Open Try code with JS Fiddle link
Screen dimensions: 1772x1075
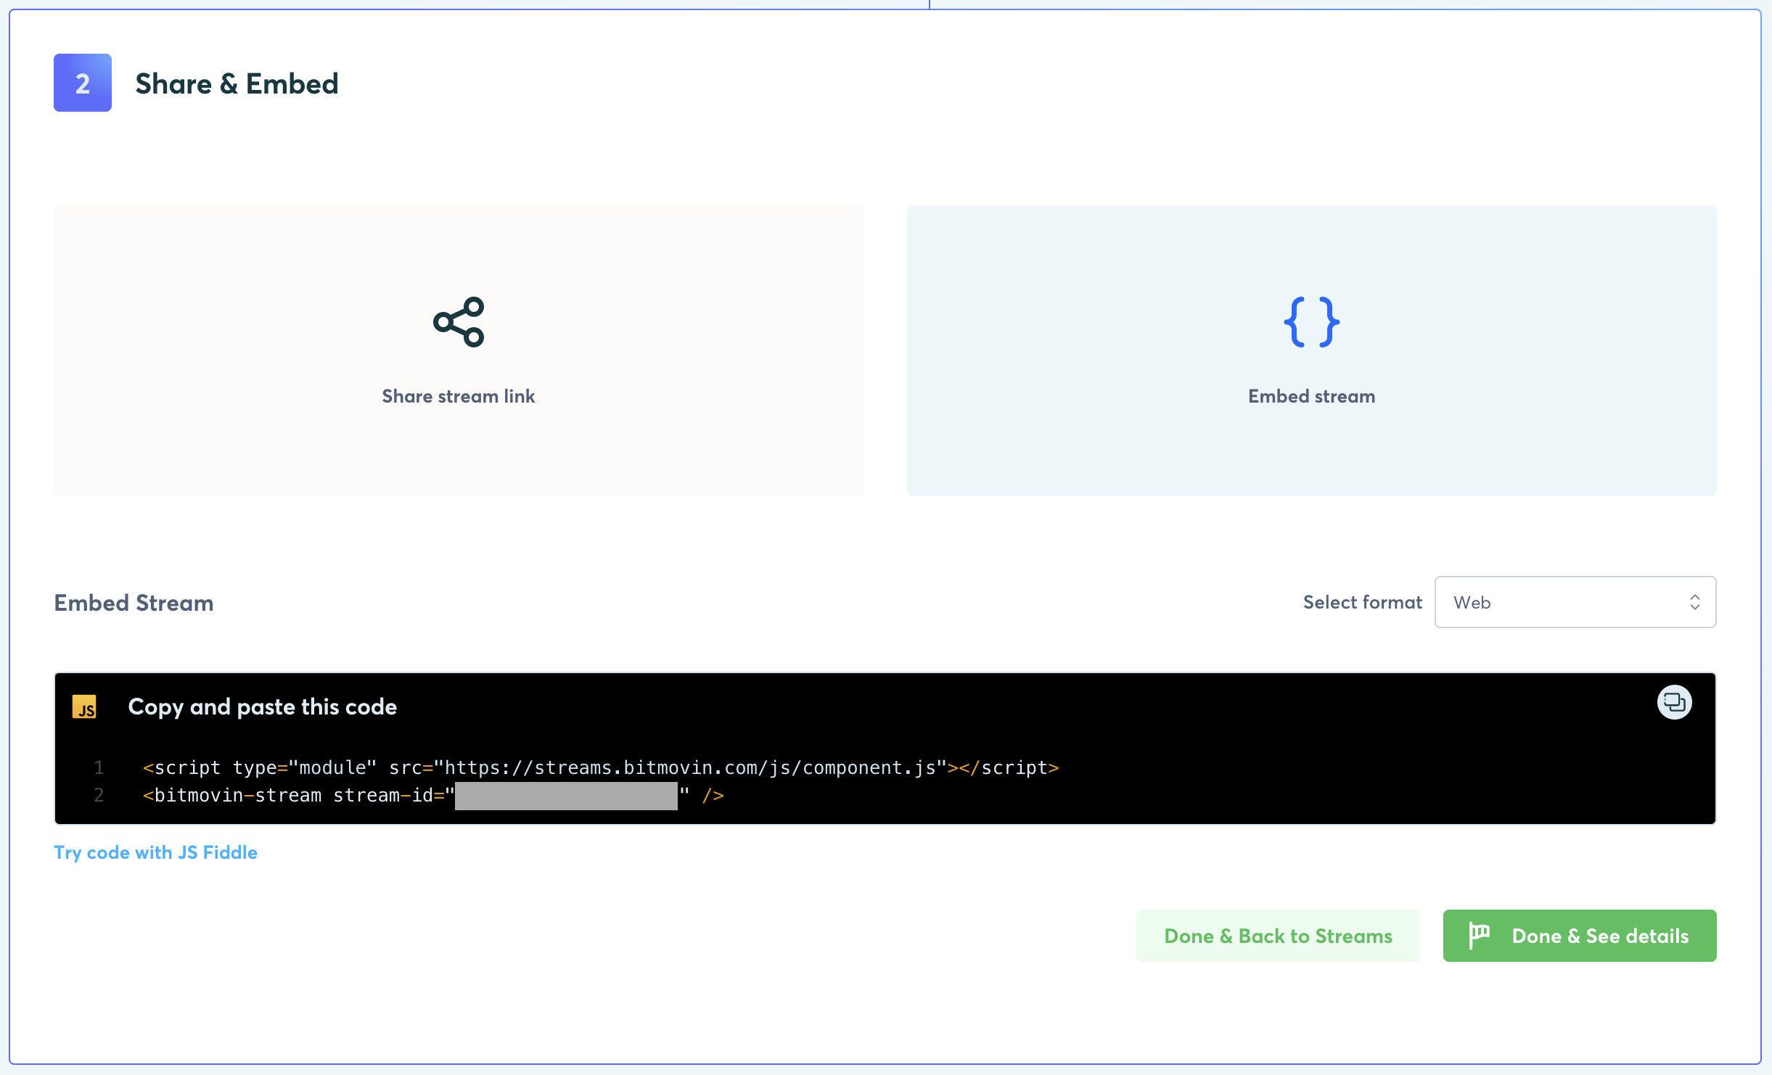(x=155, y=852)
